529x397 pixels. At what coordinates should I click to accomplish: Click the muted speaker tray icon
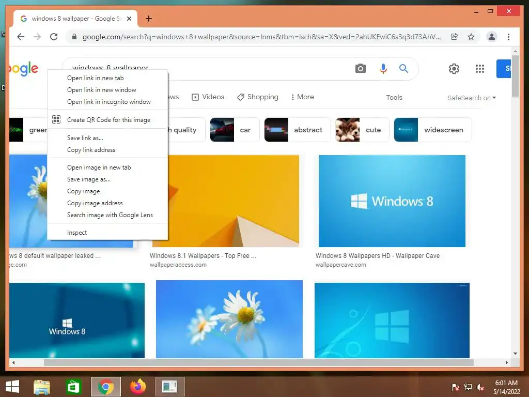click(480, 387)
